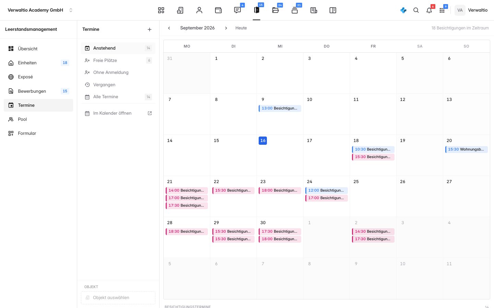494x308 pixels.
Task: Open Pool in the sidebar
Action: pyautogui.click(x=38, y=119)
